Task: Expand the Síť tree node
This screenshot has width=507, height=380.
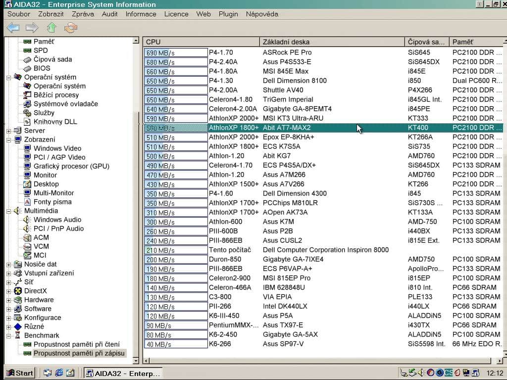Action: click(x=9, y=282)
